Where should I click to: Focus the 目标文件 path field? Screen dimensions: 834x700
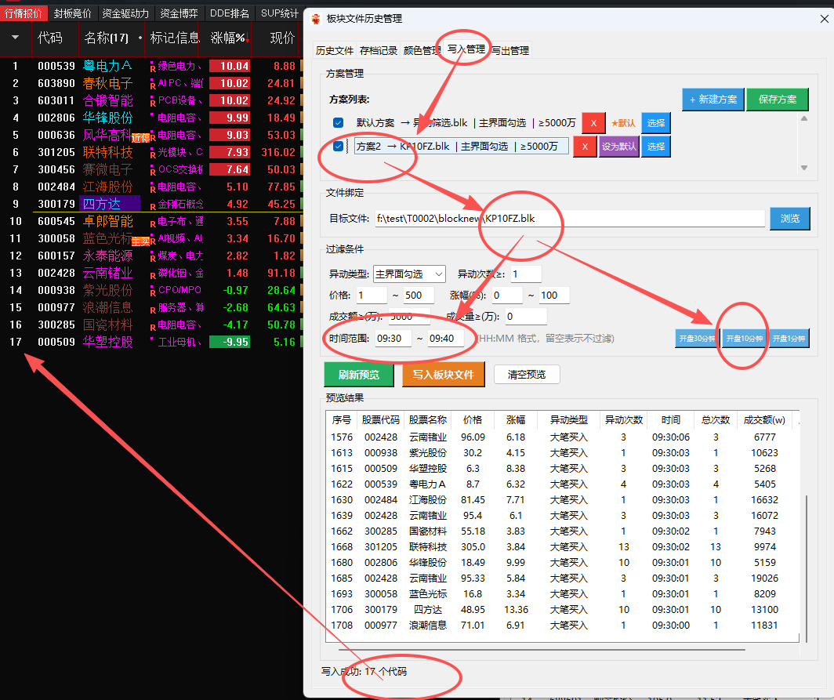[x=570, y=219]
